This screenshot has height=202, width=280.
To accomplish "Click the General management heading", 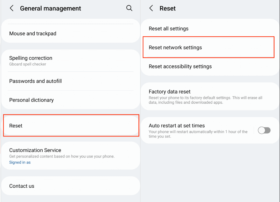I will (50, 8).
